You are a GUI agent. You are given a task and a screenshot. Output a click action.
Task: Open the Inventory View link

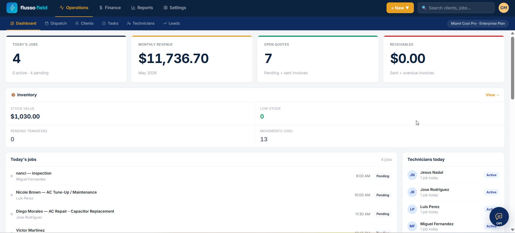492,95
